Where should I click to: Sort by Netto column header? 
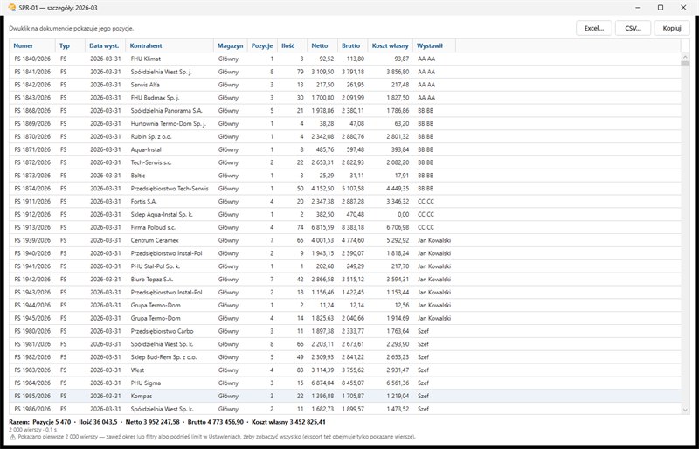click(322, 45)
